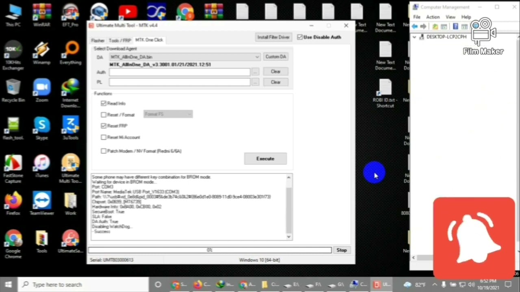Open Work folder on desktop
520x292 pixels.
71,204
